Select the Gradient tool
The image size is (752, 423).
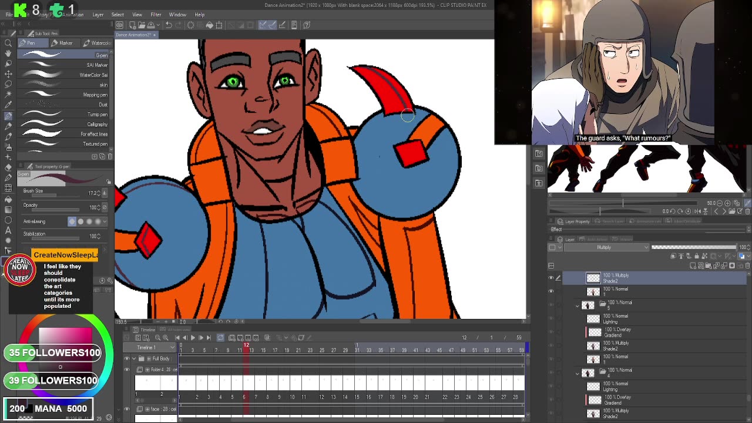click(8, 209)
